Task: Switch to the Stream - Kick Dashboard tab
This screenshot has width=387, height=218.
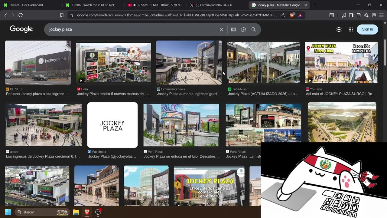Action: 31,5
